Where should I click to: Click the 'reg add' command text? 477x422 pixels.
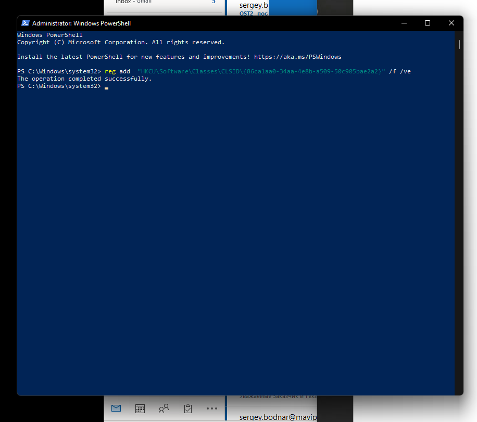coord(117,71)
